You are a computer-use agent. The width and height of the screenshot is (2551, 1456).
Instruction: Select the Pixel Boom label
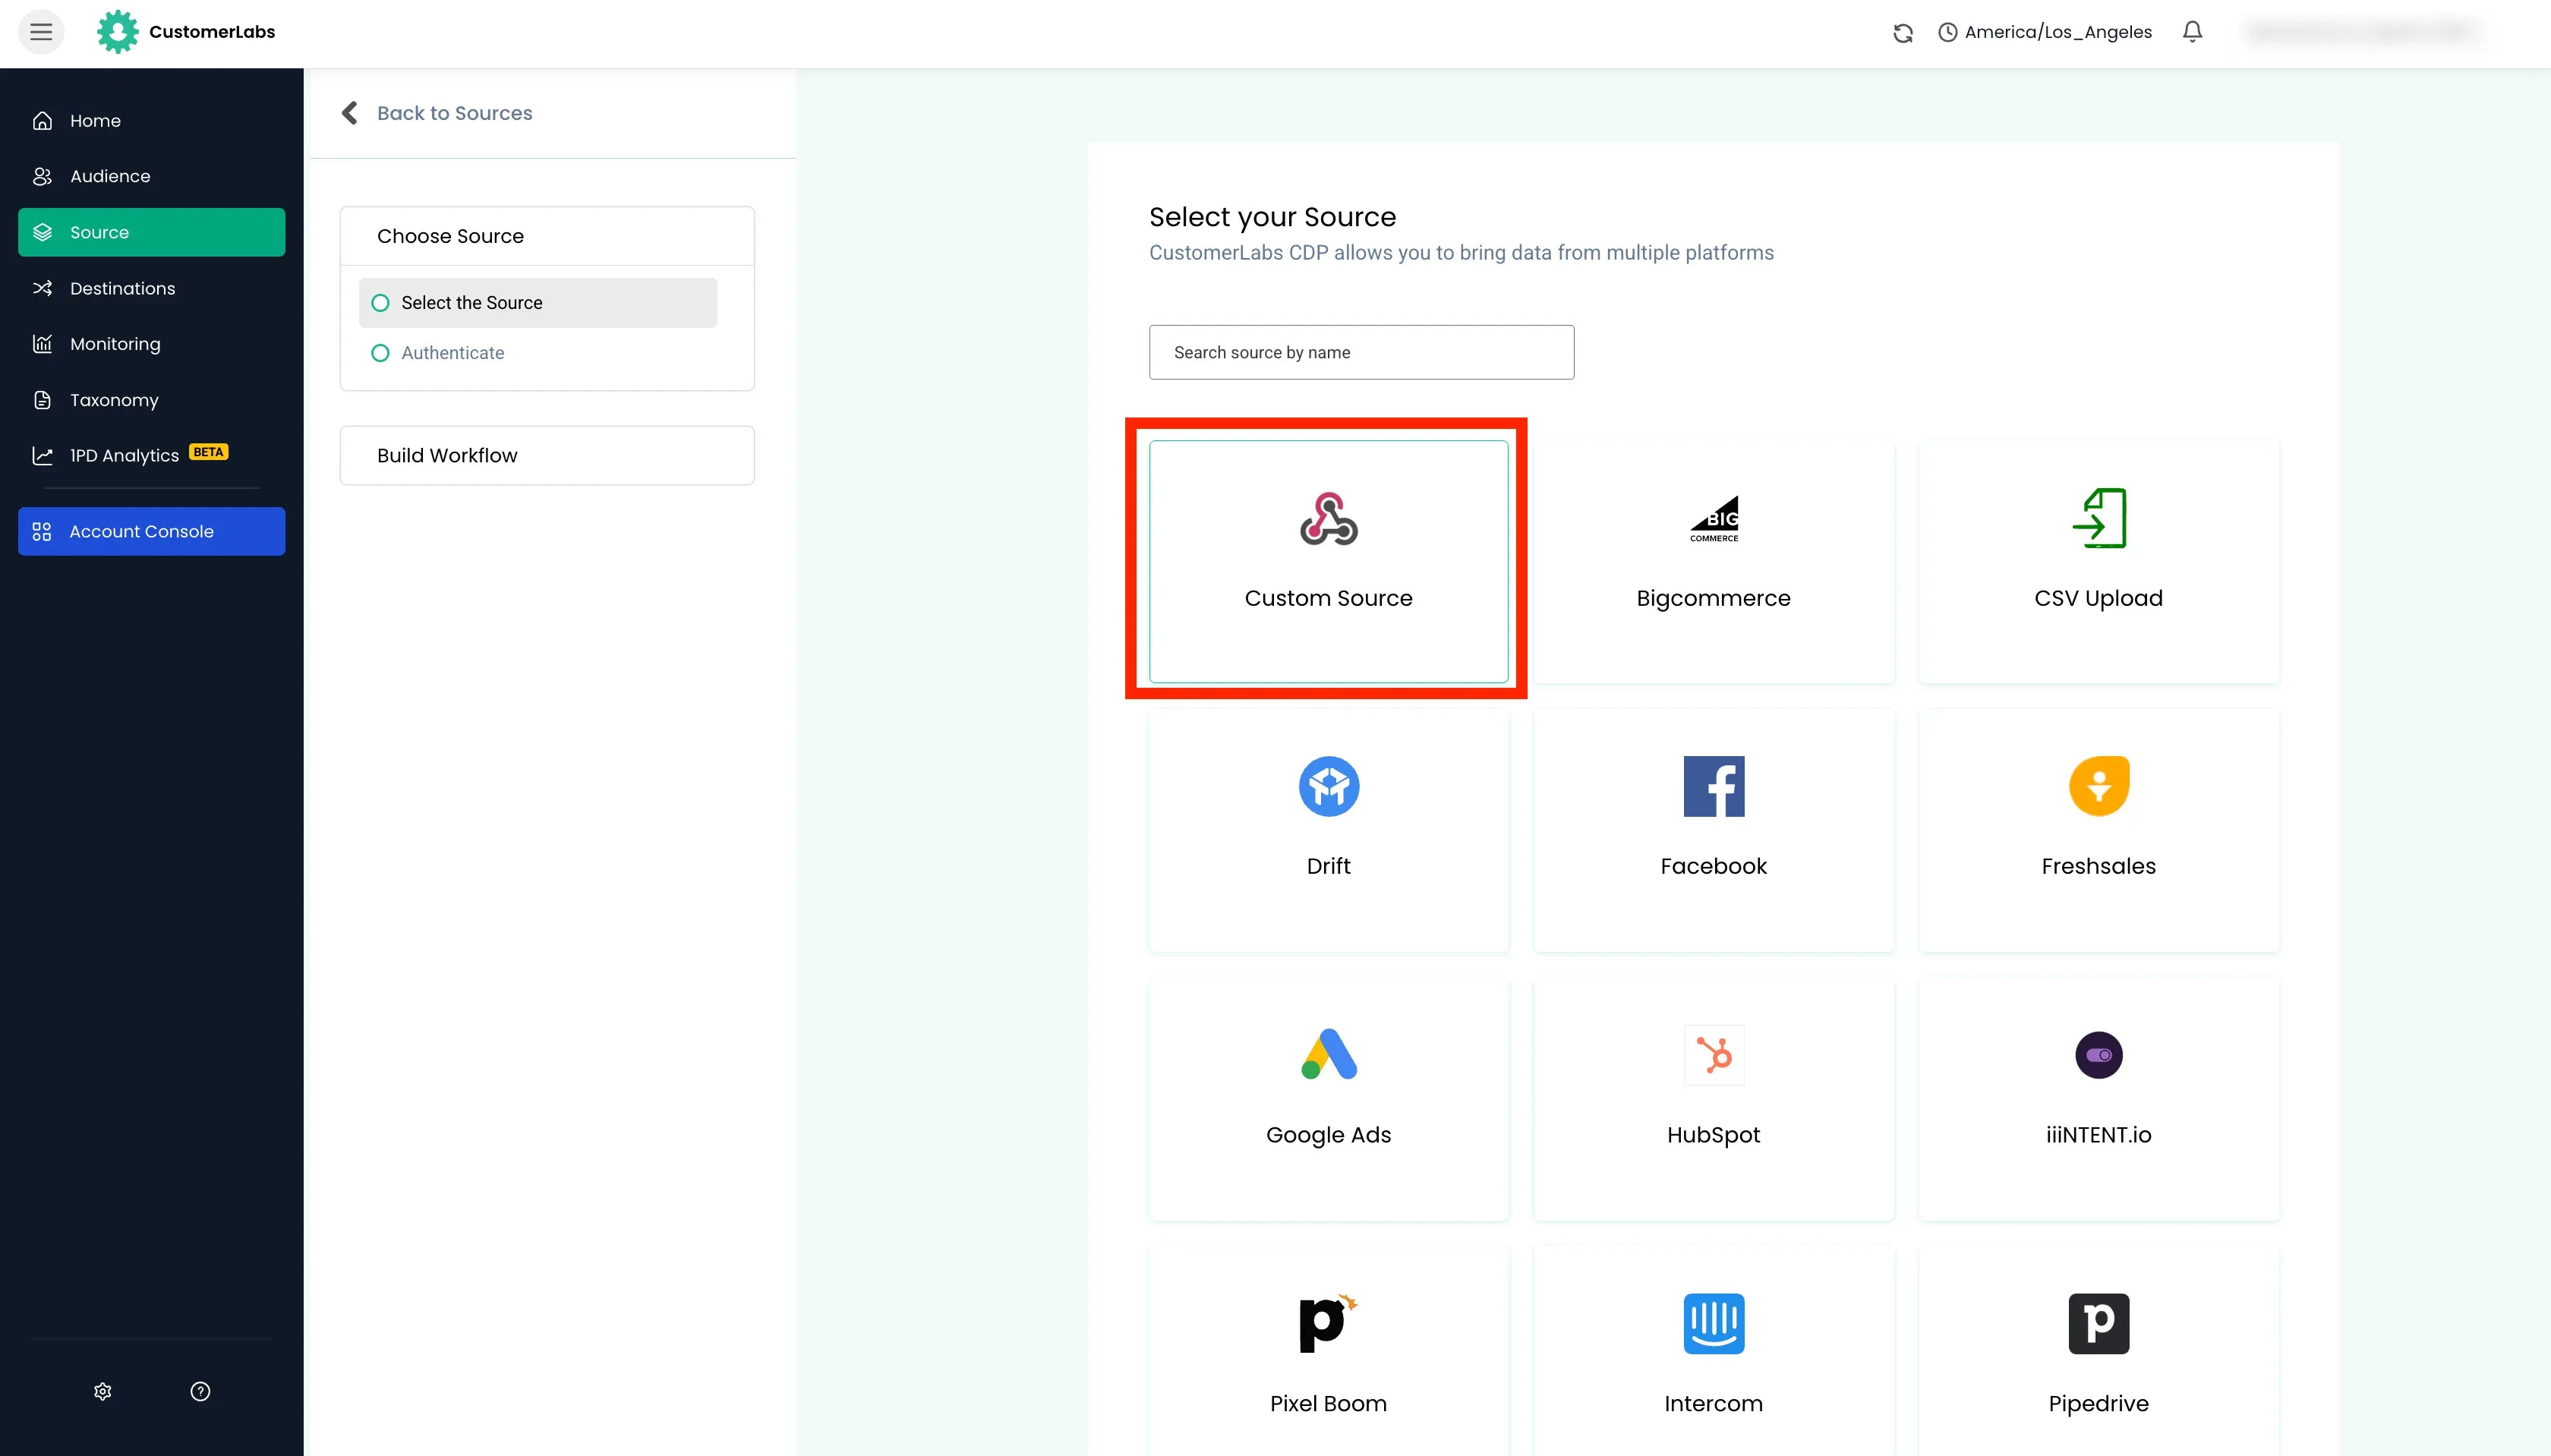point(1328,1403)
